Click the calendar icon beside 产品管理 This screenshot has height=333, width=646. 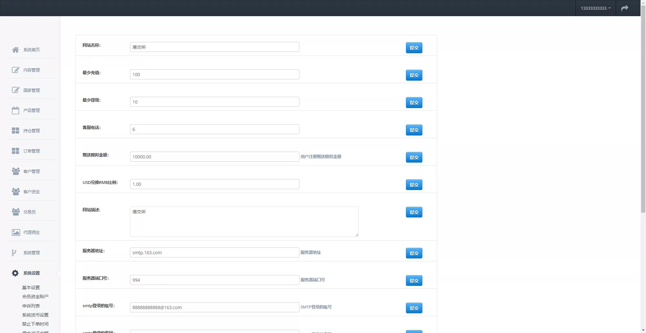(15, 110)
